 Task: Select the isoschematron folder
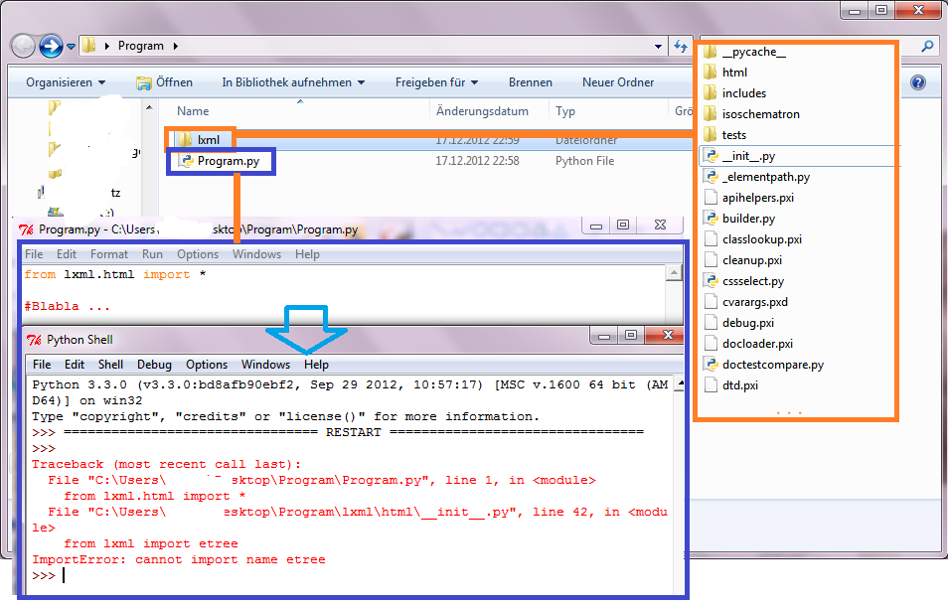coord(760,114)
